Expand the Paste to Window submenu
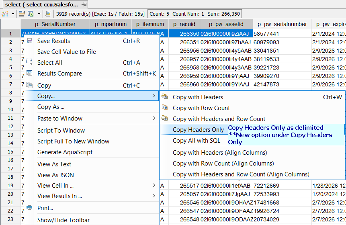 pos(154,119)
